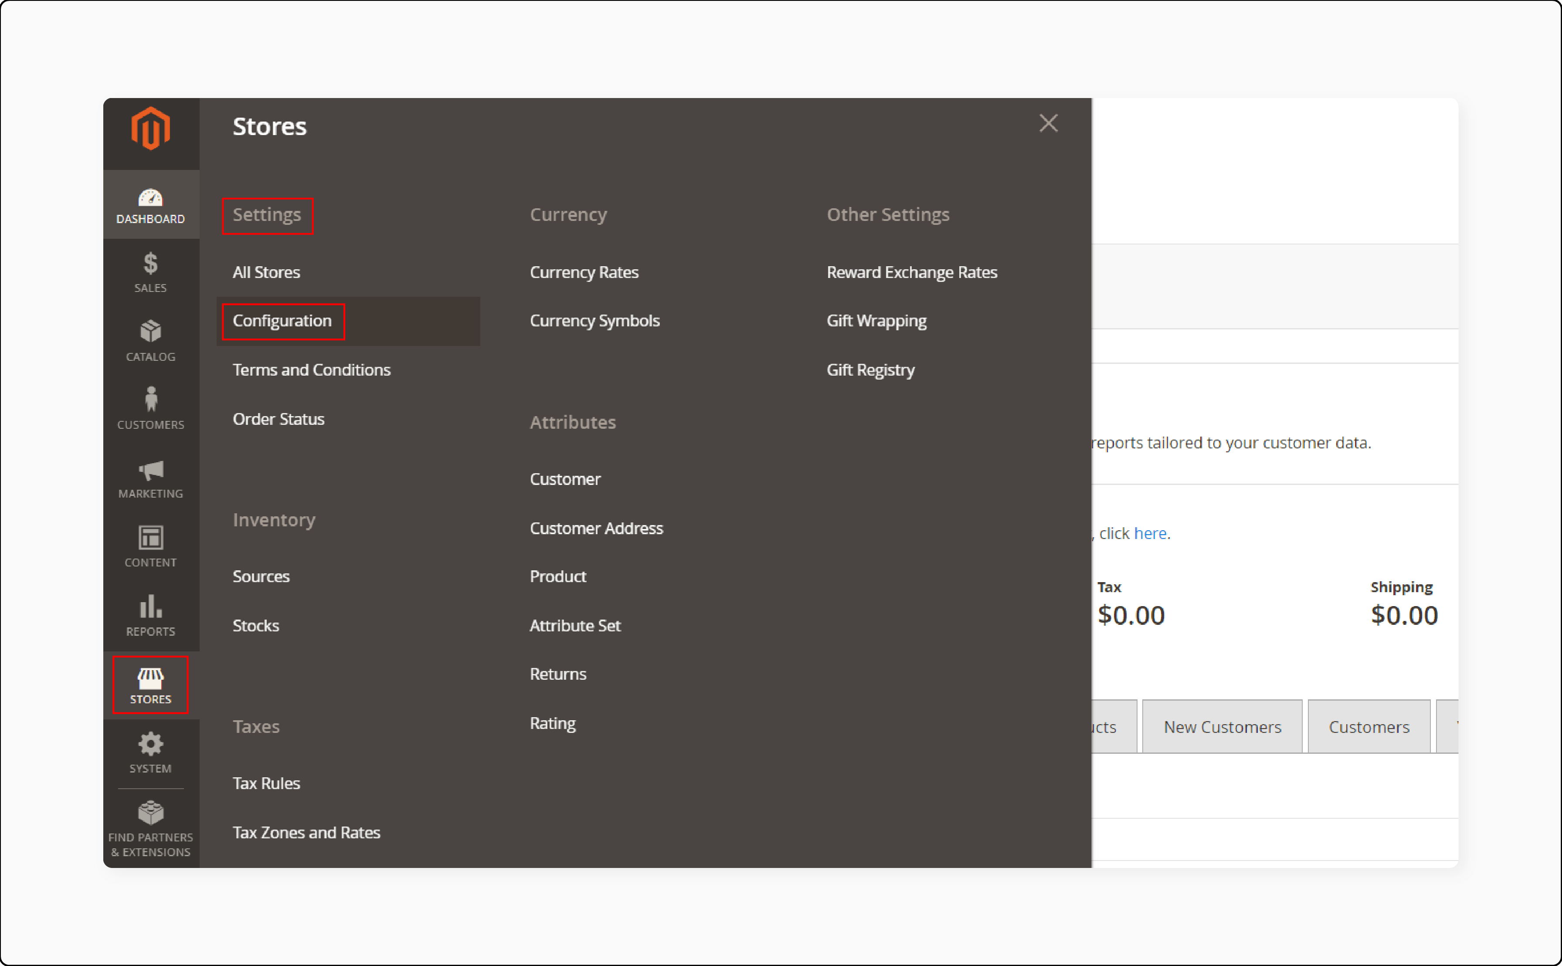Open Returns attributes

(x=558, y=674)
